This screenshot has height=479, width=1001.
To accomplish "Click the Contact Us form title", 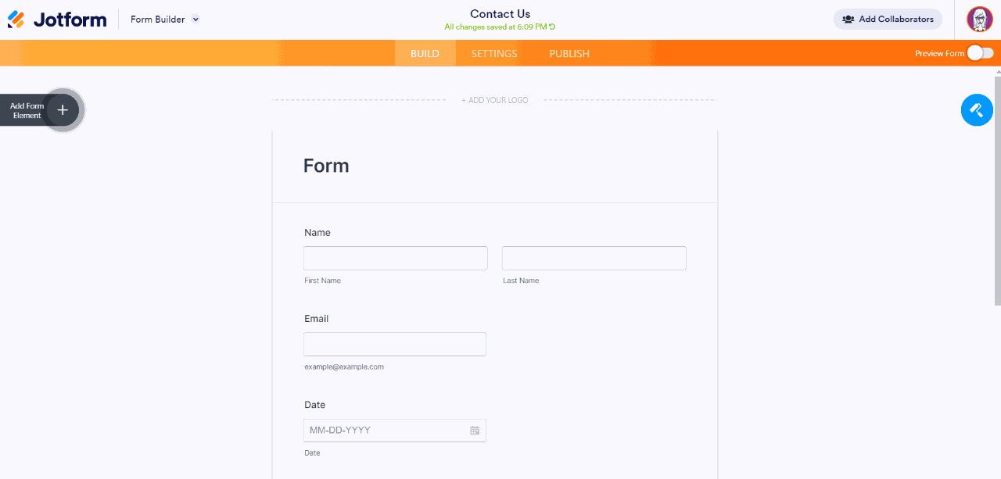I will (x=500, y=14).
